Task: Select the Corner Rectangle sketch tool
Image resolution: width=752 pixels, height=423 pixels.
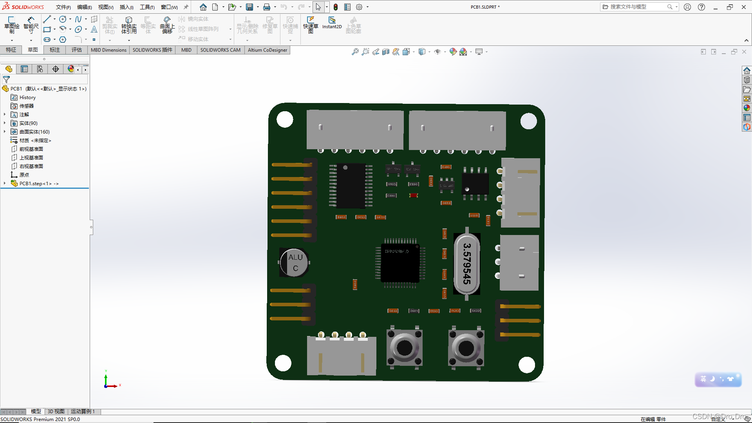Action: 47,29
